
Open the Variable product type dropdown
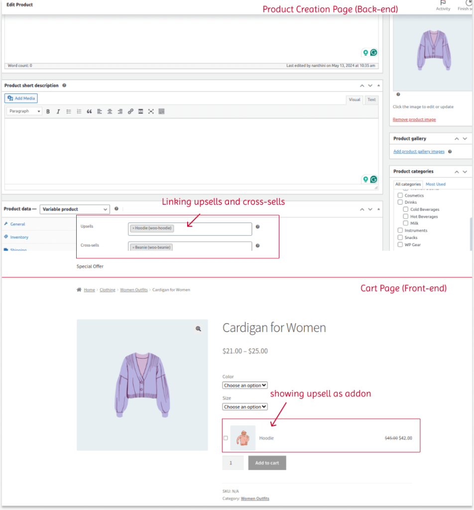(75, 209)
